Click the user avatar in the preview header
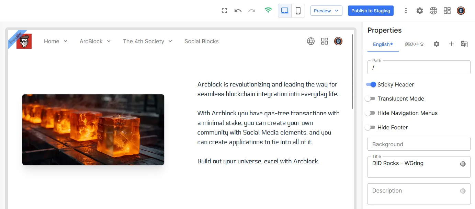The height and width of the screenshot is (209, 475). 338,41
